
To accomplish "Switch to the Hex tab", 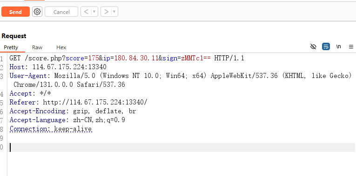I will [61, 47].
